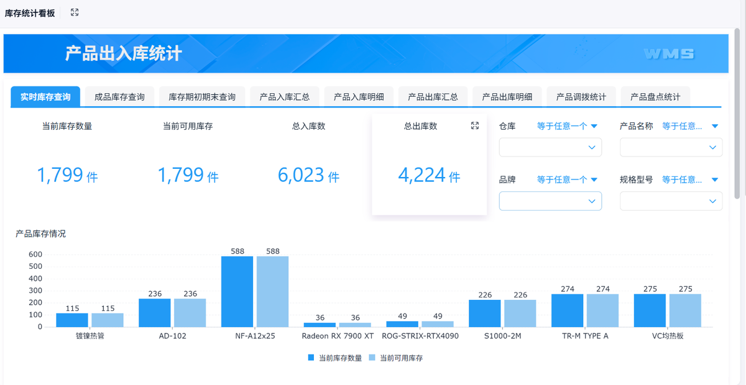Toggle 当前库存数量 legend series
The width and height of the screenshot is (746, 385).
334,358
